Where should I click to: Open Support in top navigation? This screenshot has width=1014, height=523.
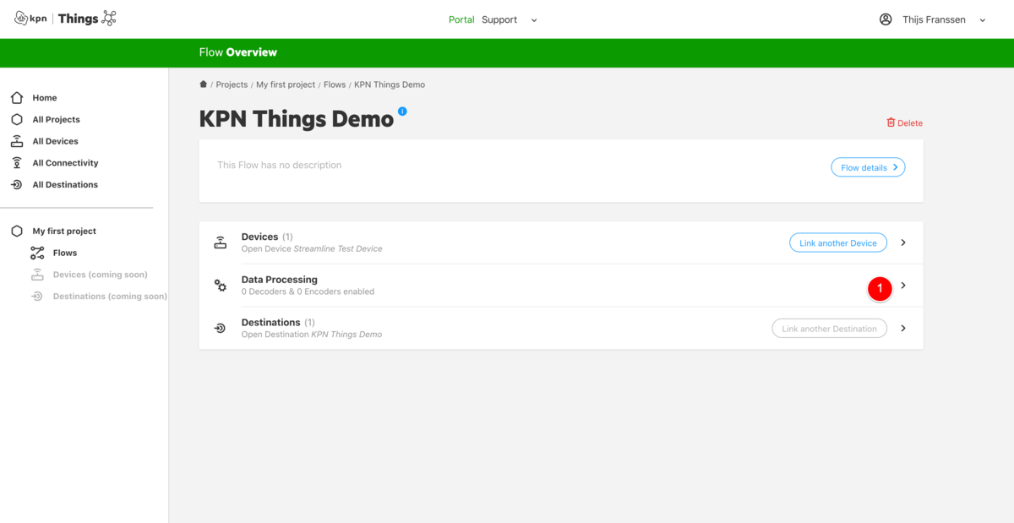tap(499, 19)
